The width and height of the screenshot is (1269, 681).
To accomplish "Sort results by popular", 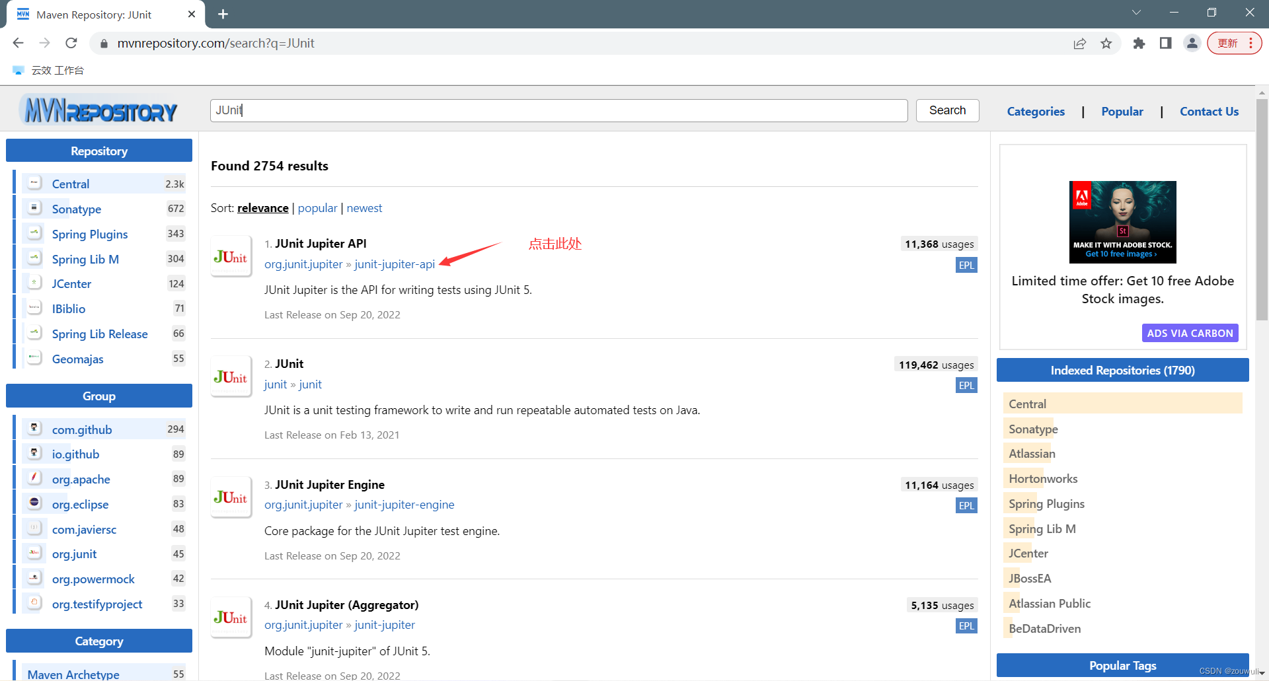I will click(x=317, y=208).
